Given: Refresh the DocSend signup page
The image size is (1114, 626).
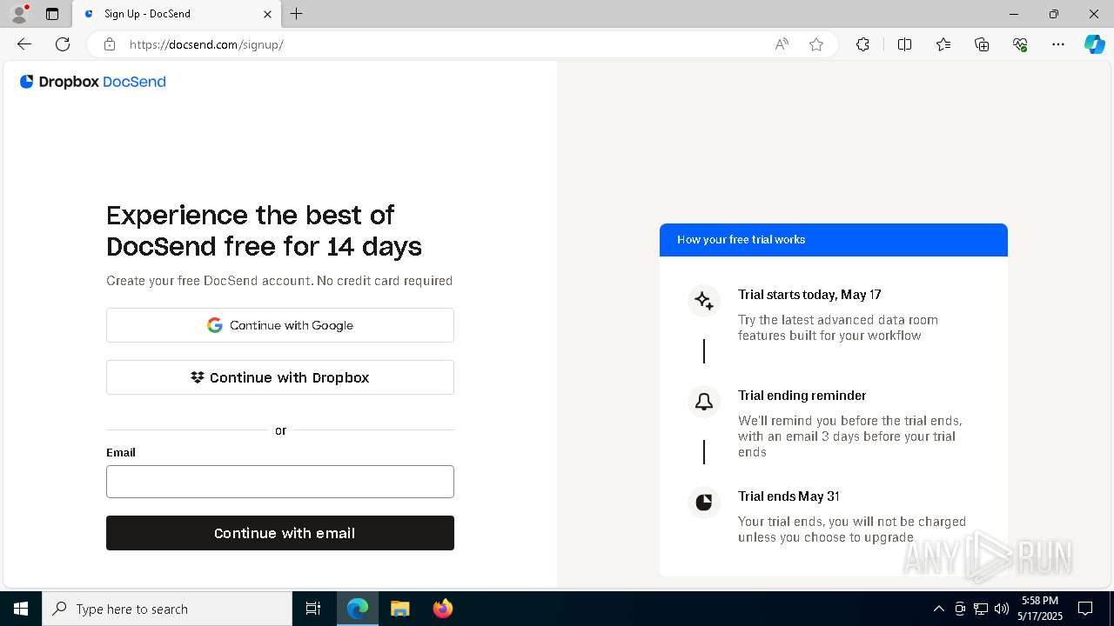Looking at the screenshot, I should click(63, 44).
